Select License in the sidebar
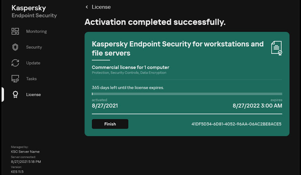This screenshot has height=175, width=301. (33, 94)
